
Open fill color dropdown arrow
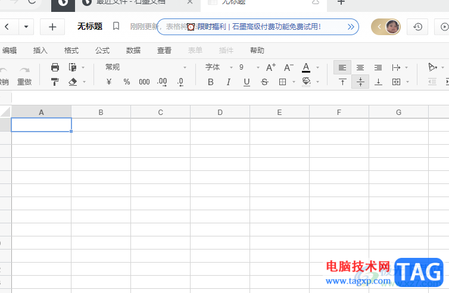(317, 82)
